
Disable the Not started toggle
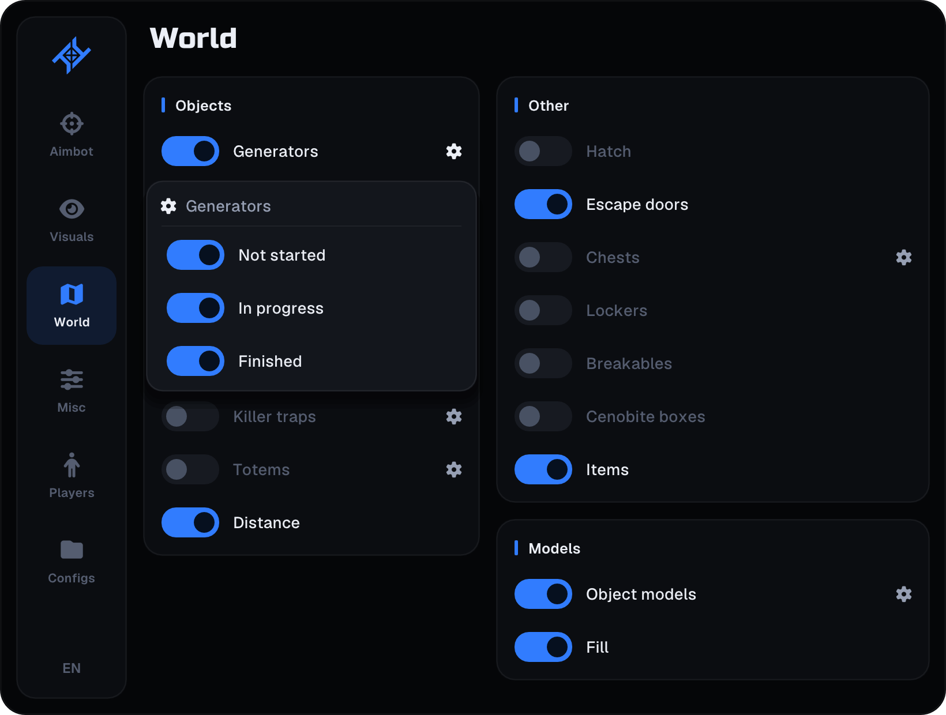pos(196,255)
